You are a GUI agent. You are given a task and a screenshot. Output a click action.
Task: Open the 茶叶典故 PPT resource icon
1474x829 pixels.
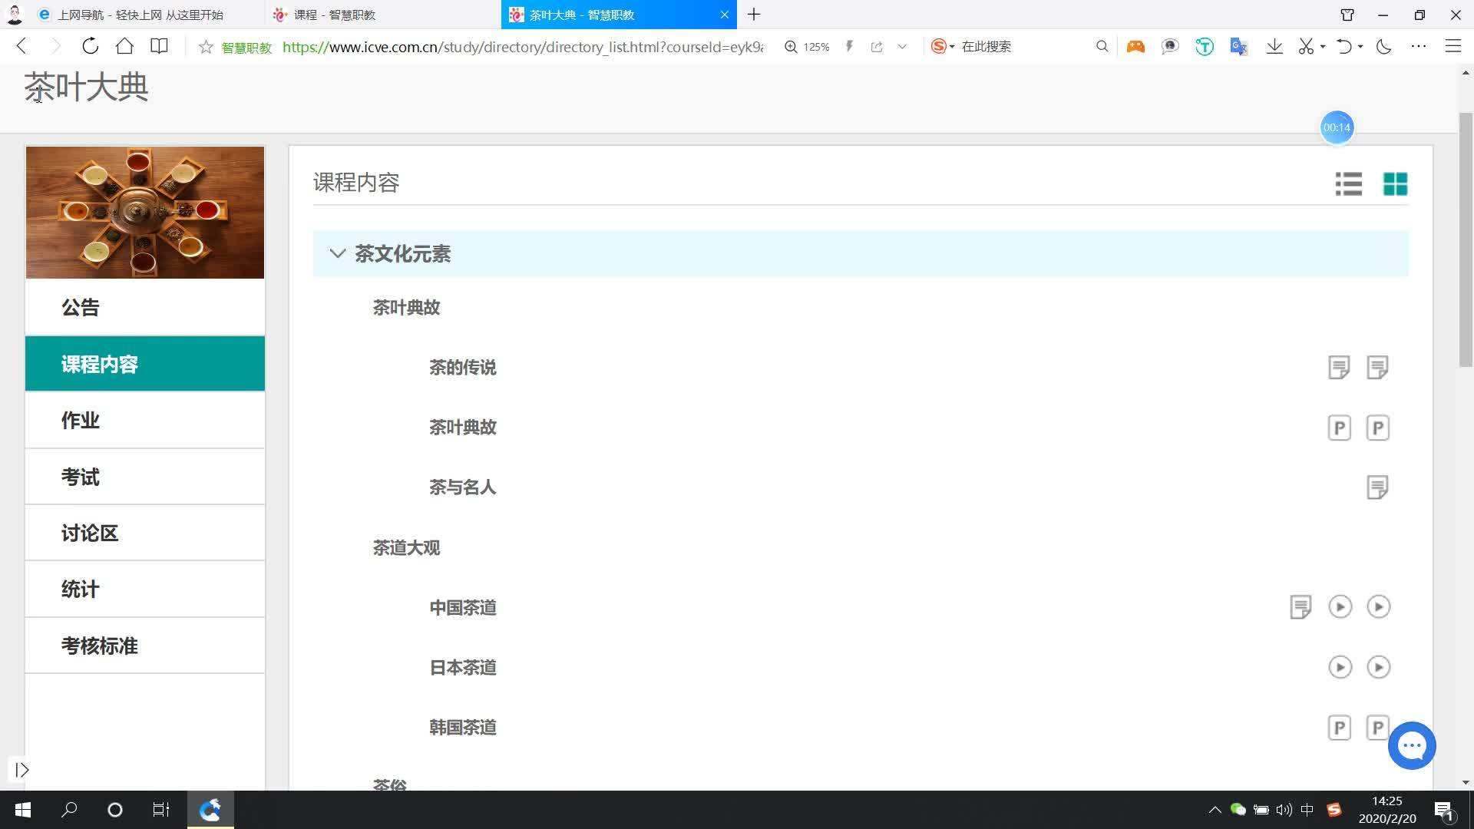click(1339, 428)
